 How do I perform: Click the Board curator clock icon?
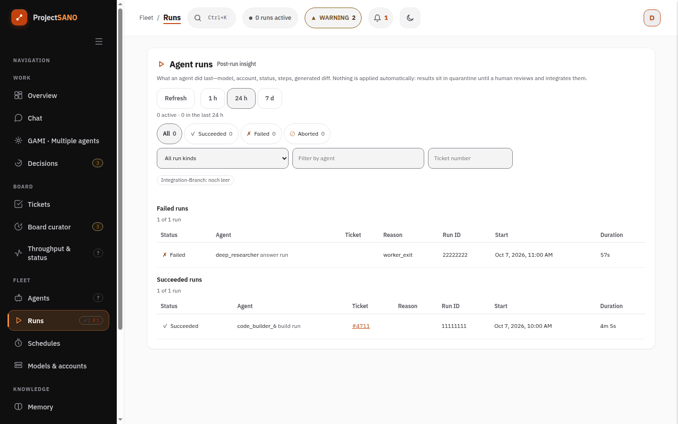18,227
